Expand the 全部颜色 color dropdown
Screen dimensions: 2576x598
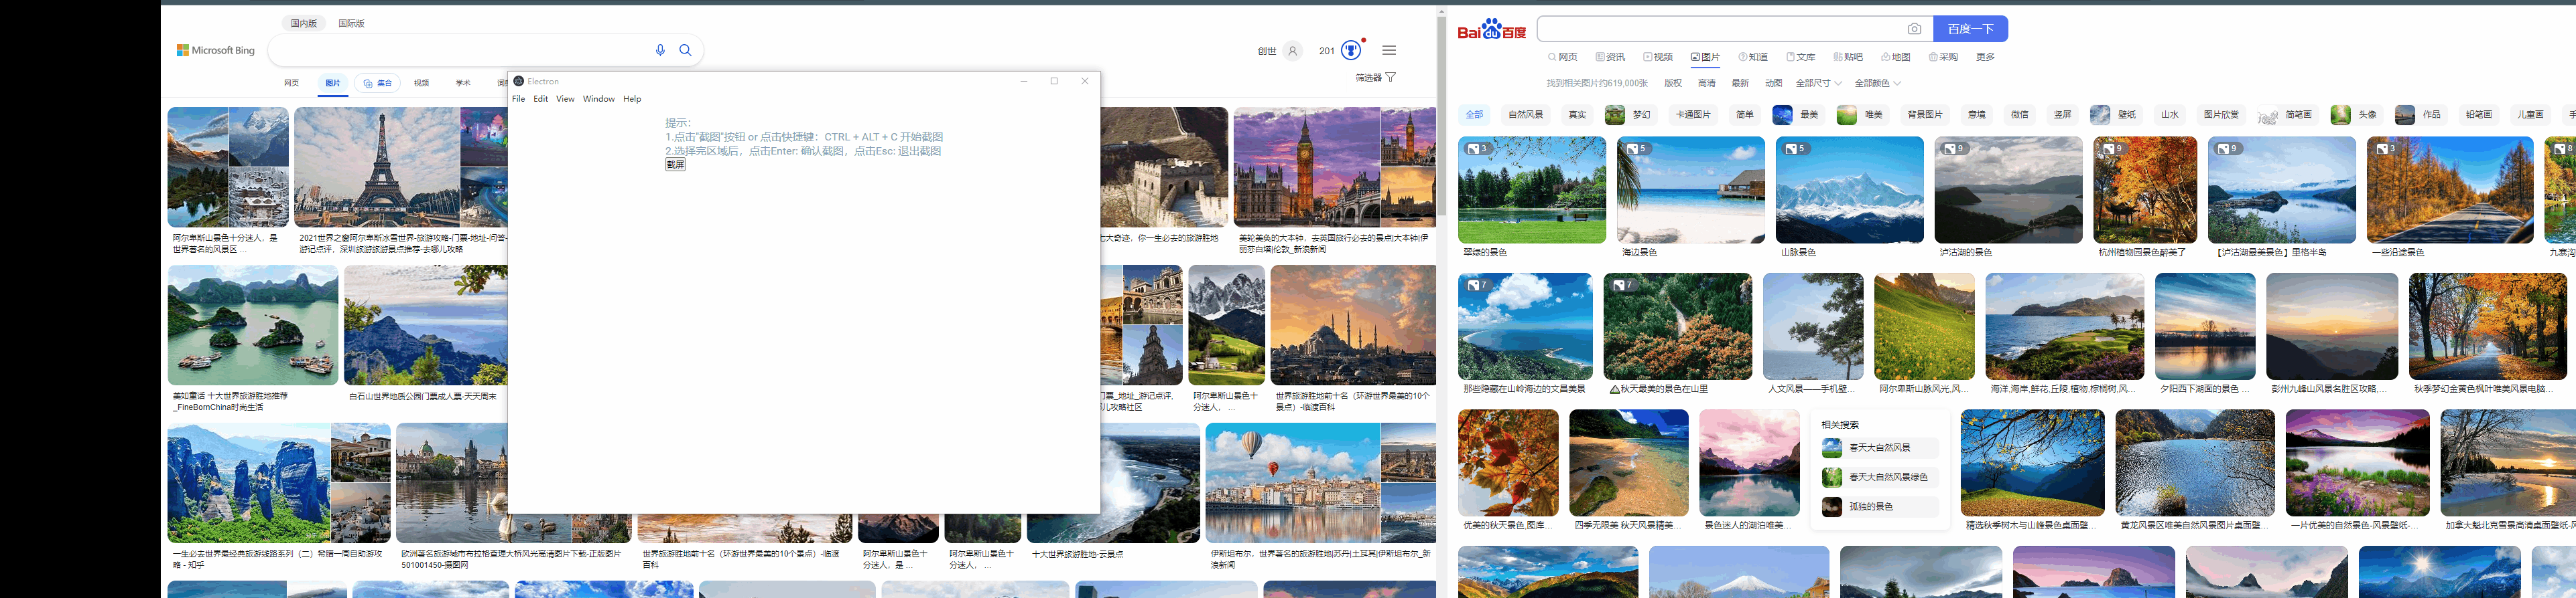pyautogui.click(x=1877, y=83)
